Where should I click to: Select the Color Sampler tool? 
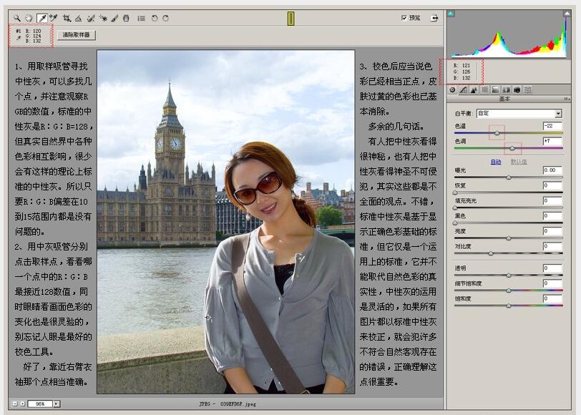pos(54,17)
